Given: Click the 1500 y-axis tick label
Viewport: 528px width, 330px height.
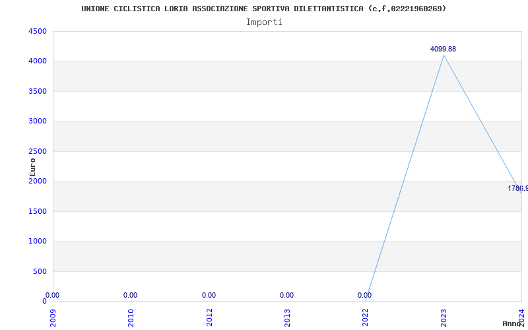Looking at the screenshot, I should coord(38,211).
